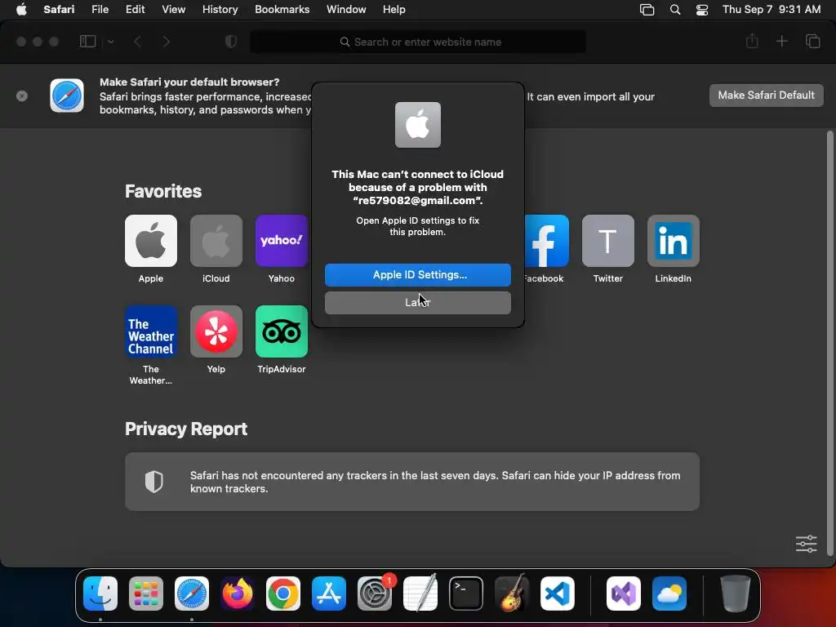Image resolution: width=836 pixels, height=627 pixels.
Task: Go back to the previous page
Action: tap(137, 42)
